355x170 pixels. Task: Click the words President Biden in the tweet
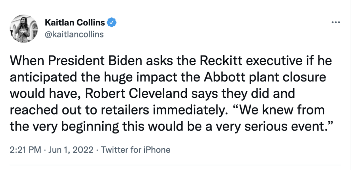tap(81, 62)
